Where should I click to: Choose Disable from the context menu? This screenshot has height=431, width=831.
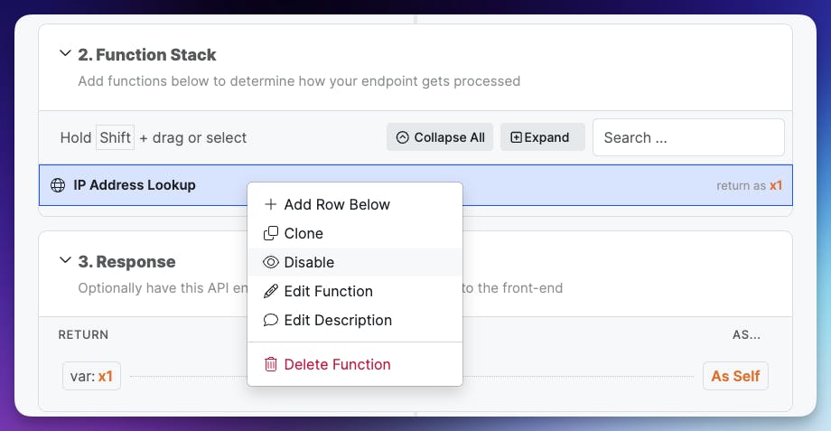click(309, 262)
